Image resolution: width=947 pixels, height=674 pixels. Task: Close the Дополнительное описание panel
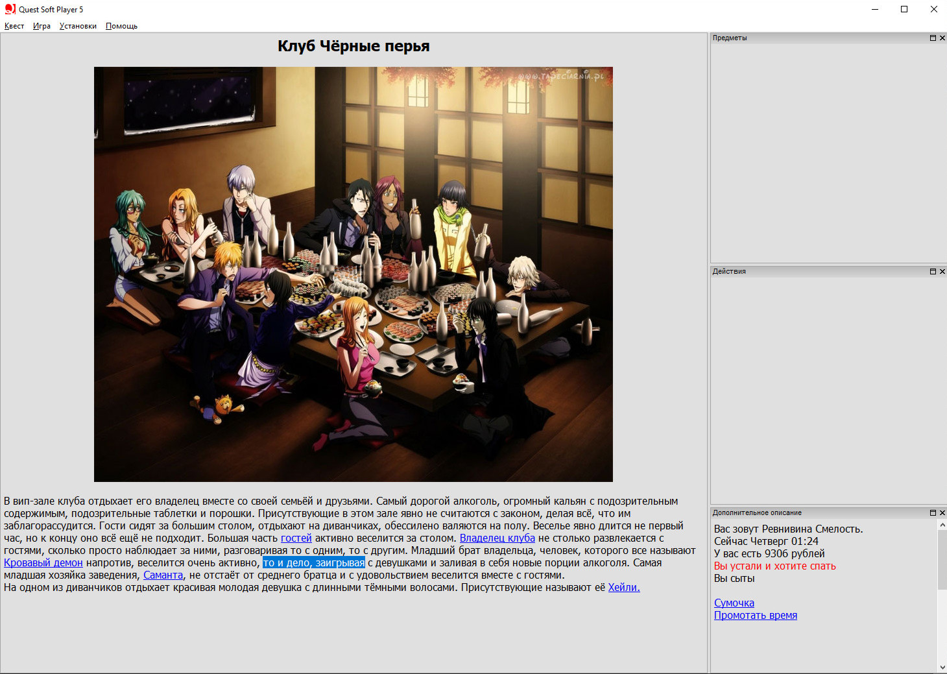(942, 513)
